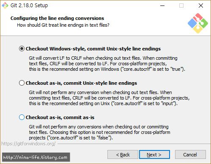Proceed with the Next button
Image resolution: width=211 pixels, height=164 pixels.
154,155
